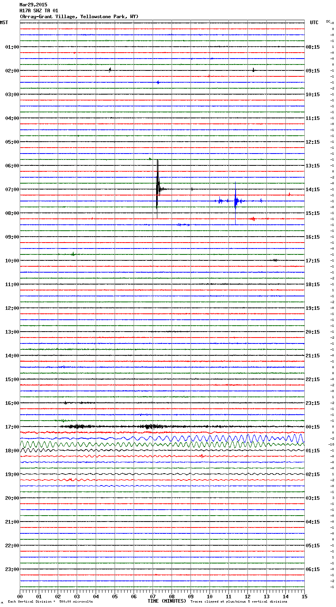Select the 20:00 MST time label
Viewport: 336px width, 607px height.
[12, 498]
